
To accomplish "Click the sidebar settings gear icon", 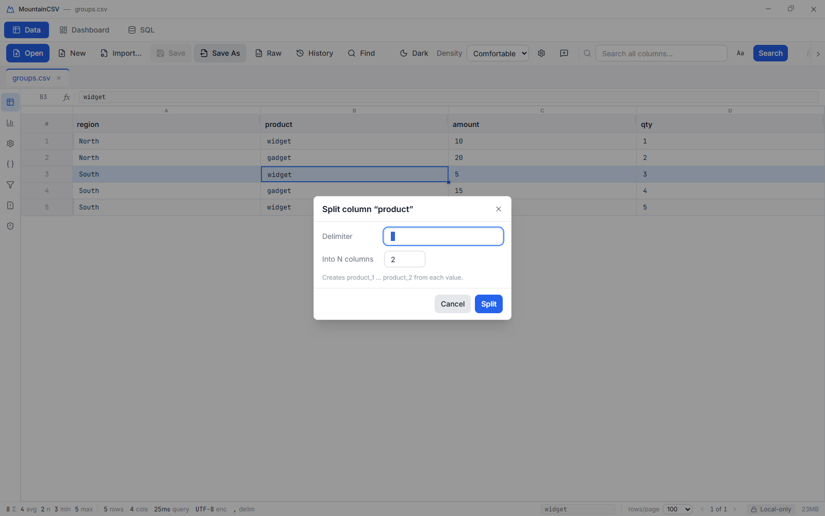I will pos(10,143).
